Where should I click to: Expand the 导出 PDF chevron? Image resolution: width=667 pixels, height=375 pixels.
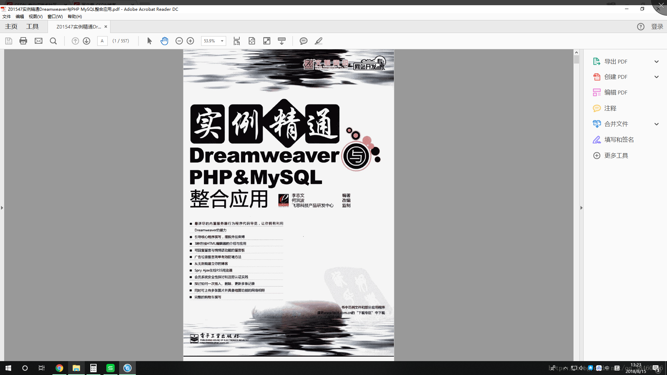point(657,61)
